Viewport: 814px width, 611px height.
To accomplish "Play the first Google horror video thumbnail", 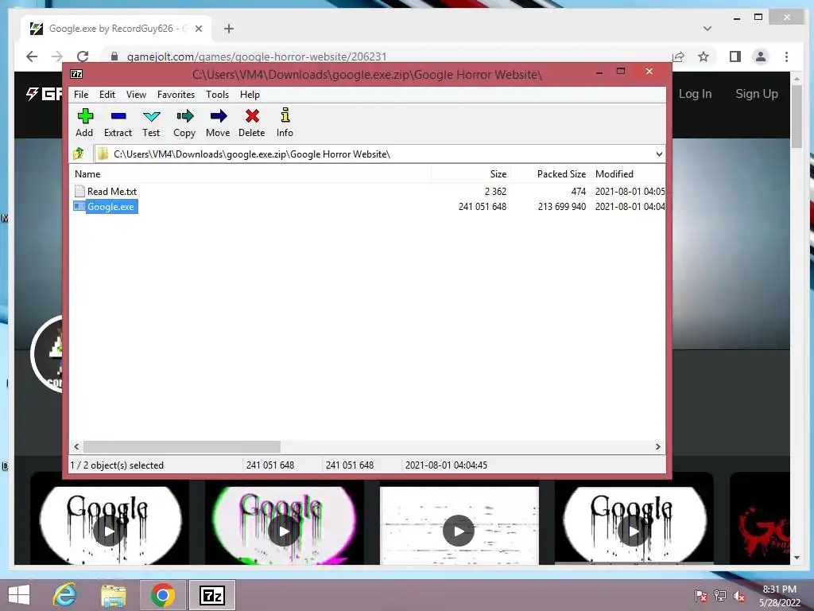I will point(109,531).
